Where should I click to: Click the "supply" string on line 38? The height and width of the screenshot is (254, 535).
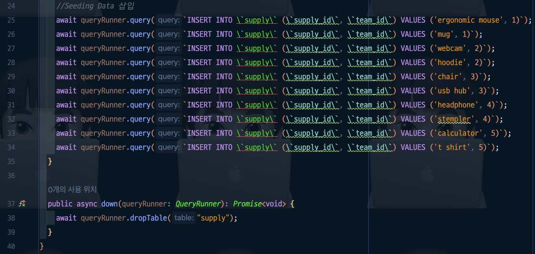click(214, 218)
